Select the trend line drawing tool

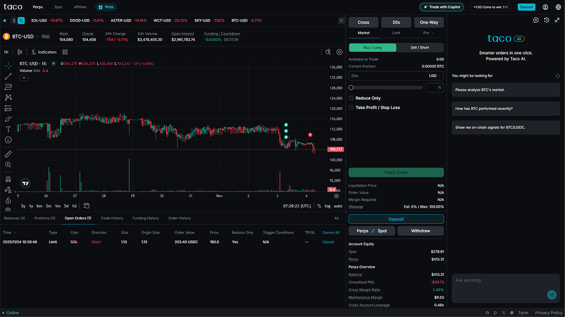8,76
